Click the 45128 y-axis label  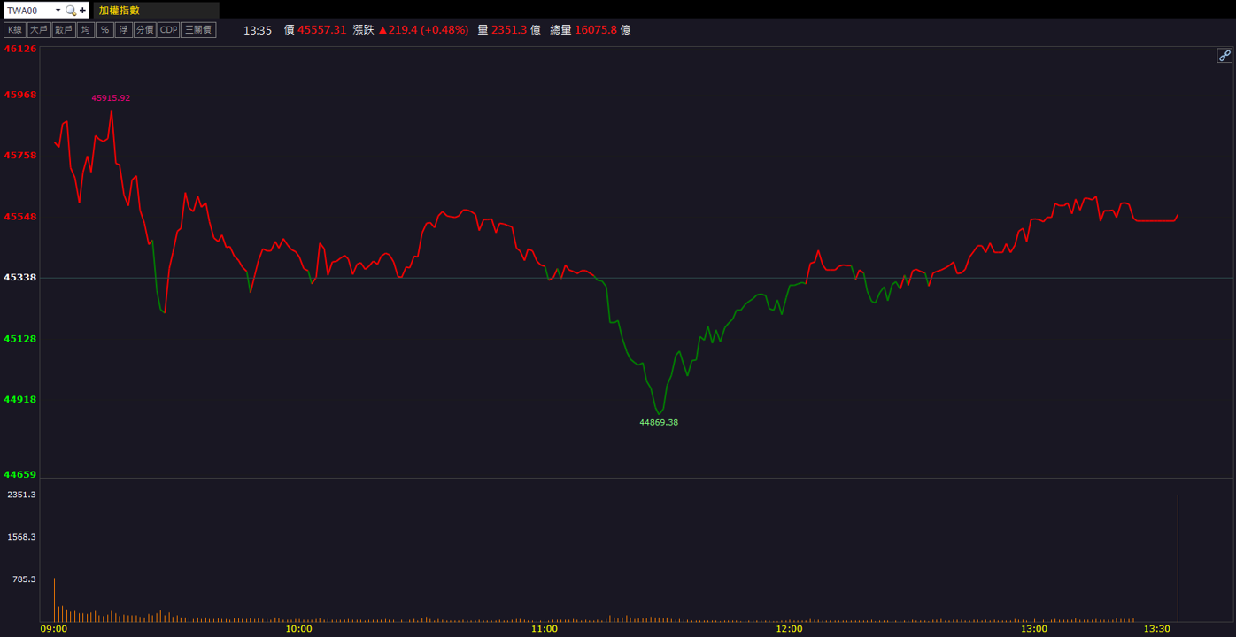(x=20, y=339)
